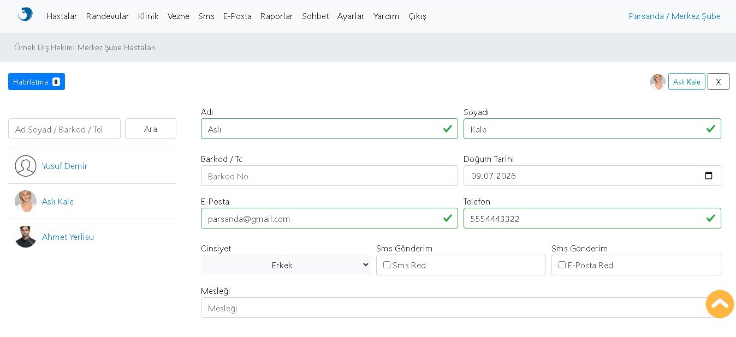Click the small Aslı Kale avatar at top right

click(x=658, y=82)
